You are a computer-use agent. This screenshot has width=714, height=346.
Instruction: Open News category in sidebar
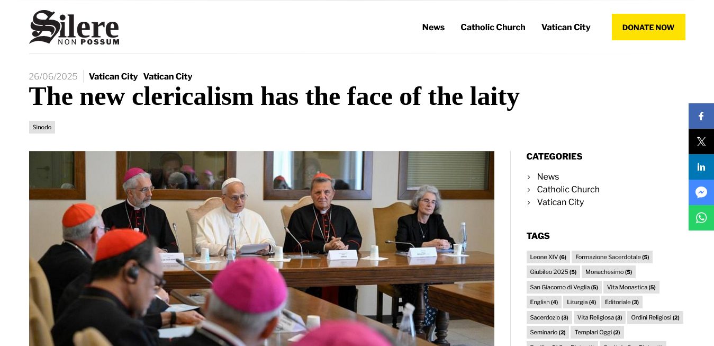[x=548, y=176]
